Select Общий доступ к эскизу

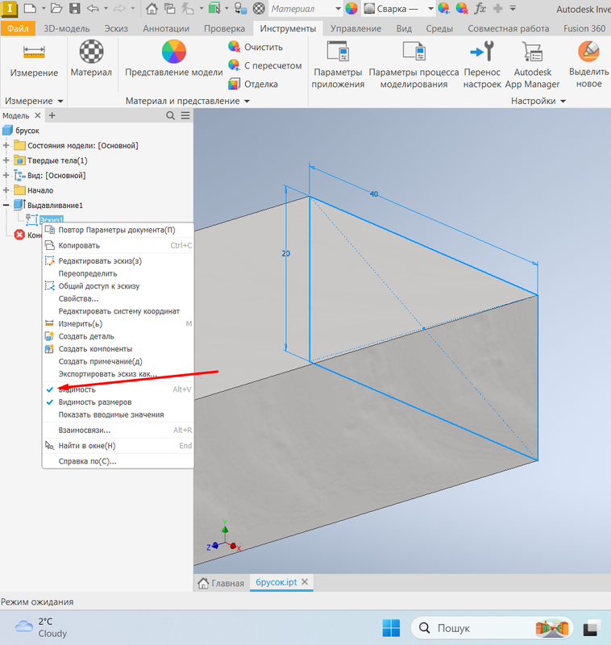(x=118, y=286)
